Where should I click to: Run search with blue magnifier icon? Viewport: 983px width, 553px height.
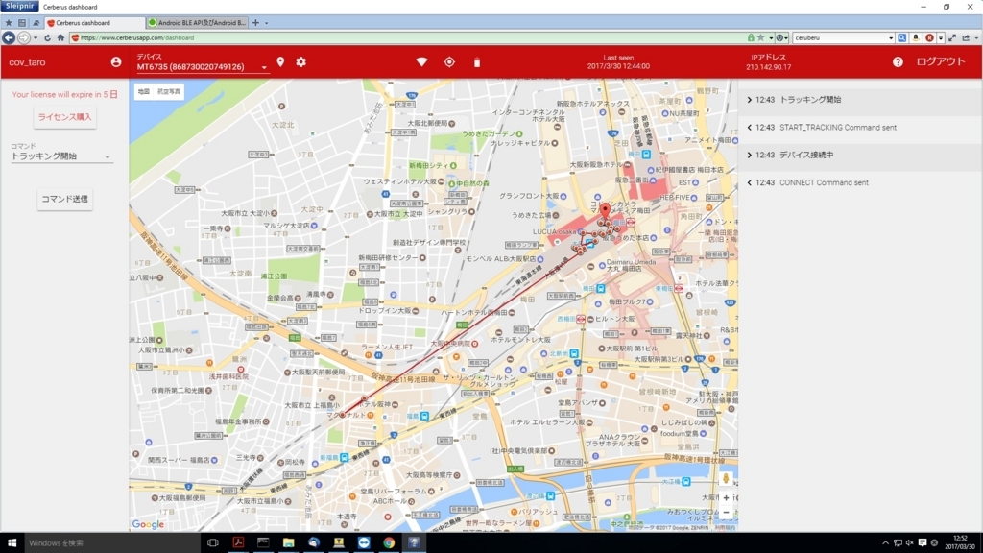click(901, 37)
